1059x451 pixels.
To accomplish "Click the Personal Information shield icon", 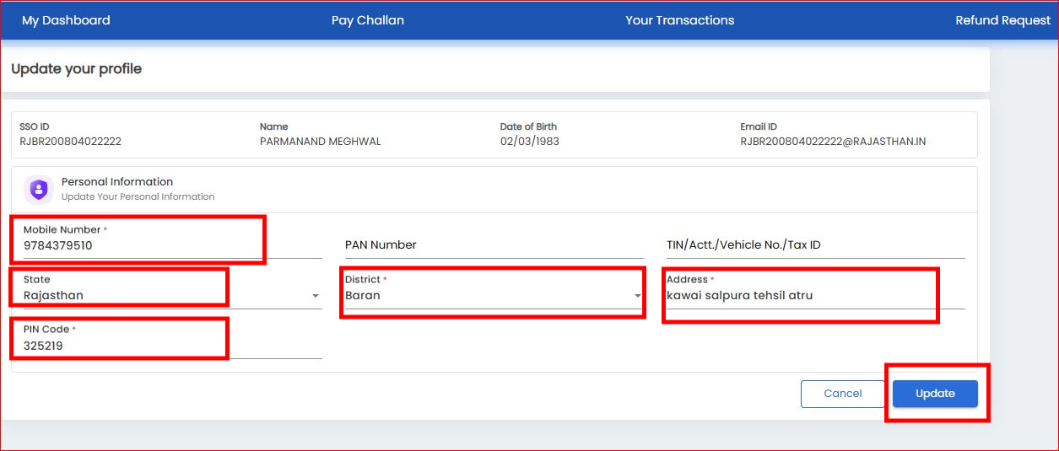I will pos(38,189).
